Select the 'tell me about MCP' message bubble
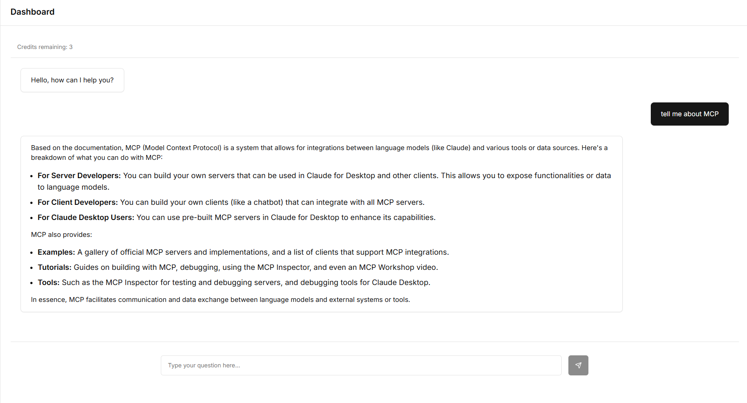Image resolution: width=747 pixels, height=403 pixels. [x=690, y=114]
